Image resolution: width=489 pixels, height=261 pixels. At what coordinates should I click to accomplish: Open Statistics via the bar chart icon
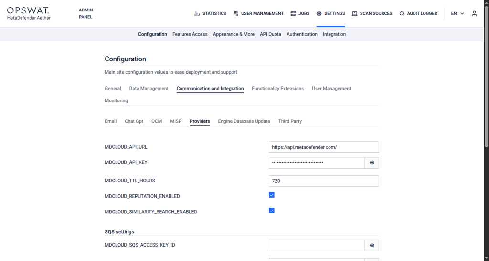coord(197,14)
